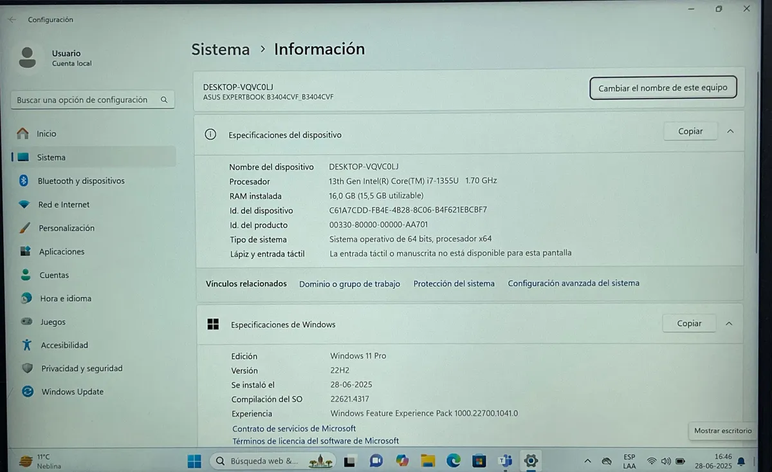
Task: Open Microsoft Teams from the taskbar
Action: (x=505, y=461)
